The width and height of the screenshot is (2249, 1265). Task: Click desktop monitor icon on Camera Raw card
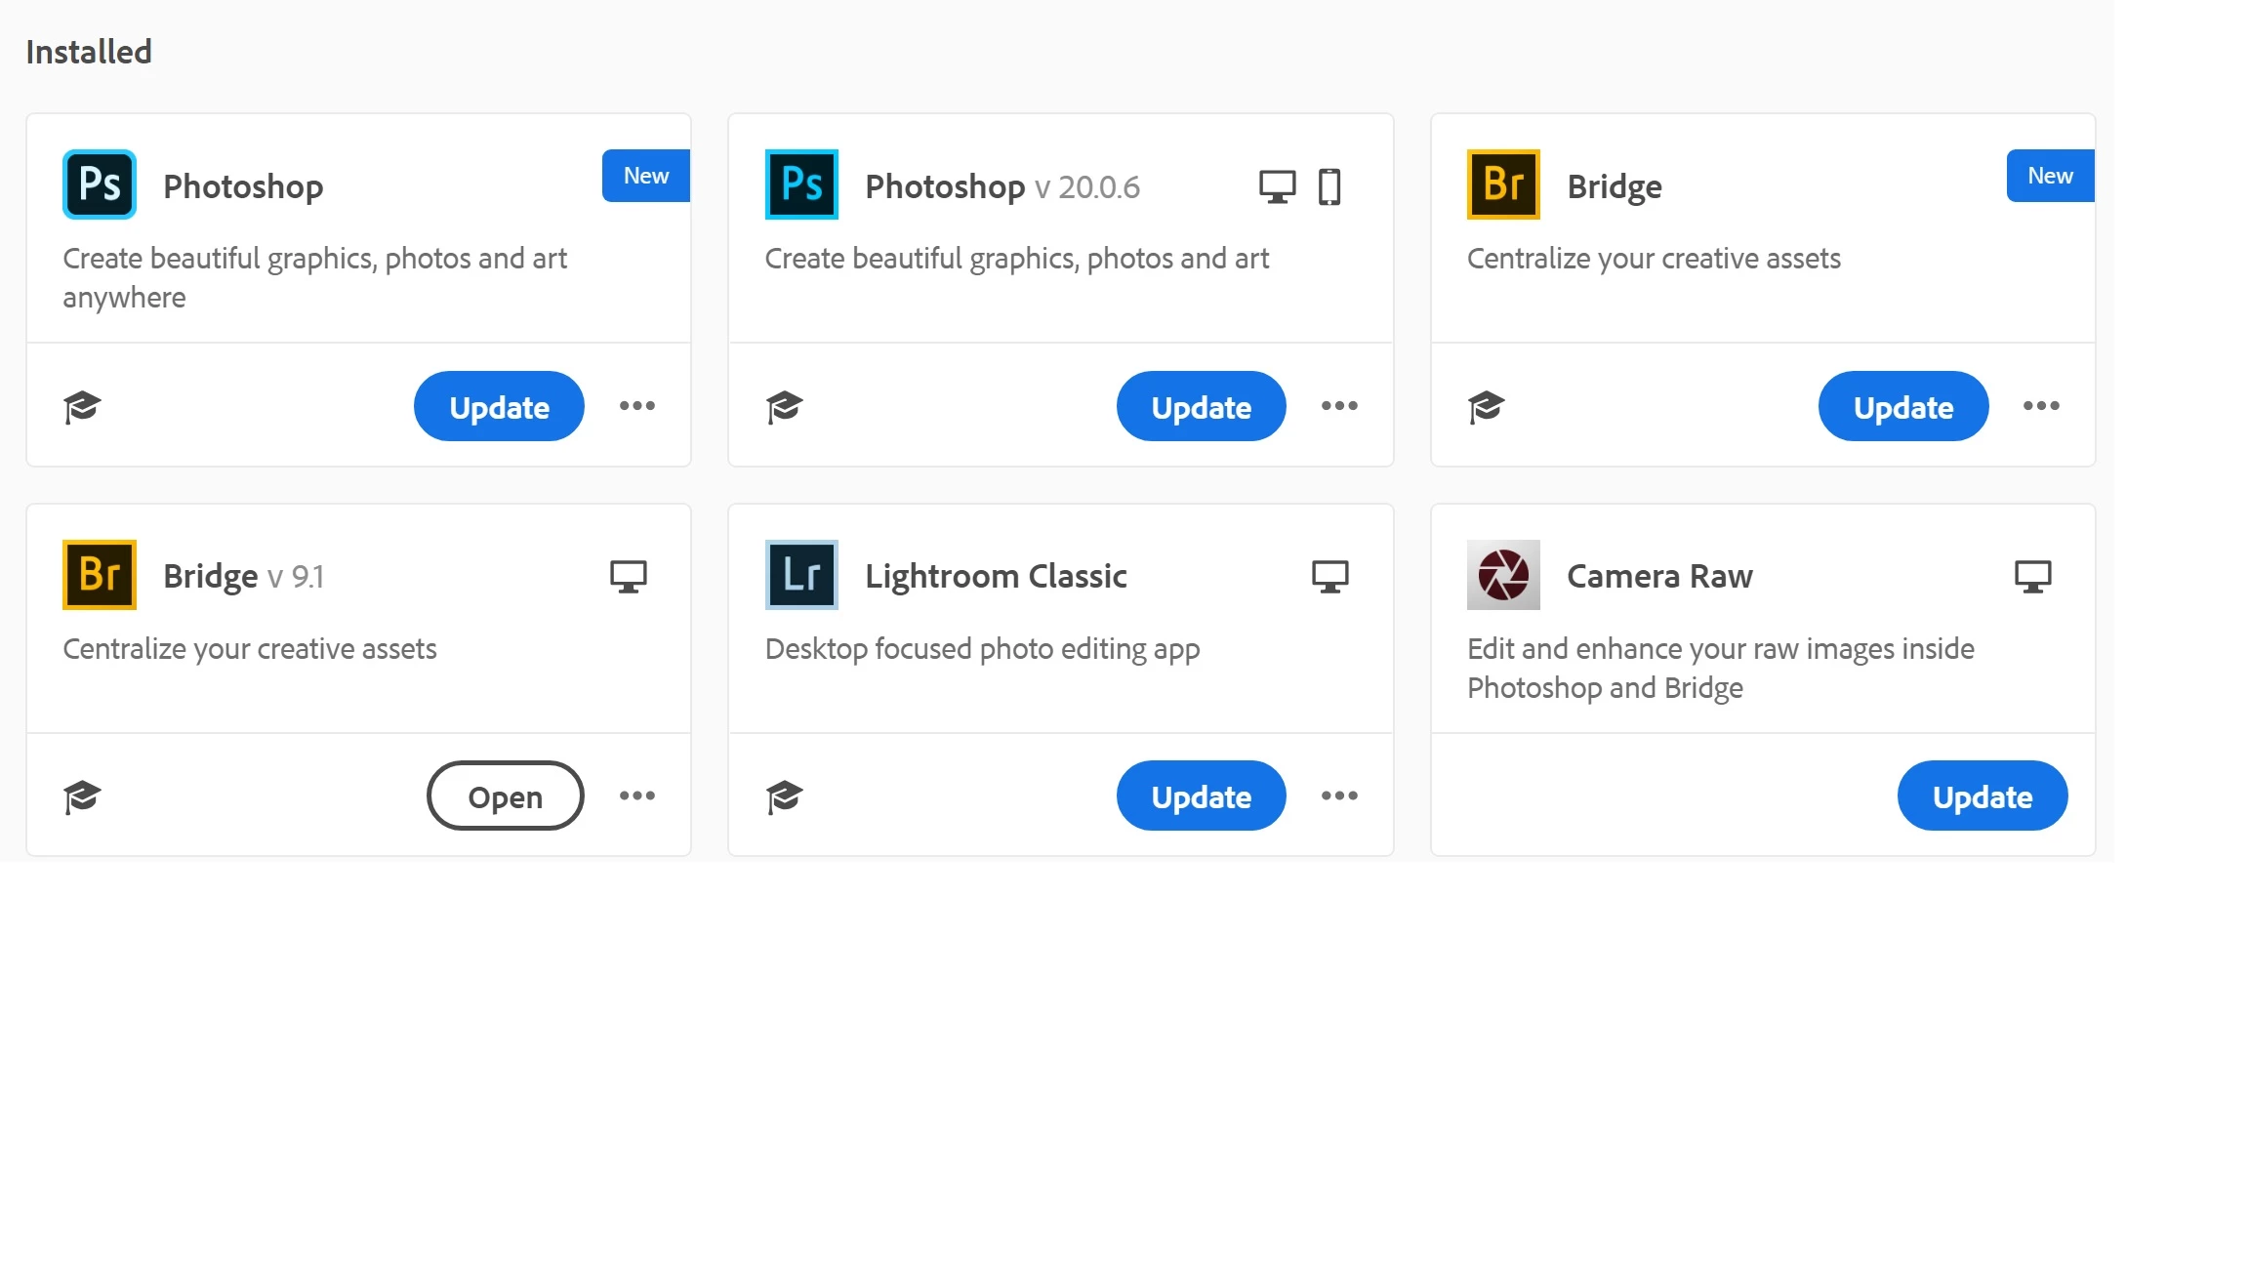point(2033,576)
